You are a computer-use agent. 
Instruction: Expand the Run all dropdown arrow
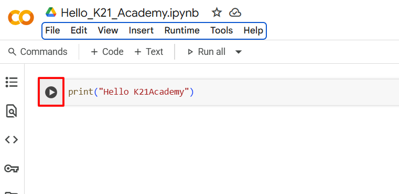tap(239, 52)
